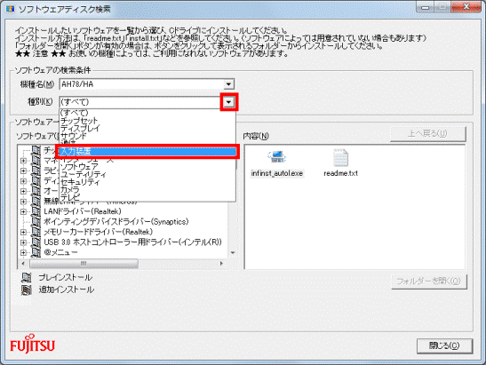
Task: Expand the USB 3.0 driver tree node
Action: coord(23,242)
